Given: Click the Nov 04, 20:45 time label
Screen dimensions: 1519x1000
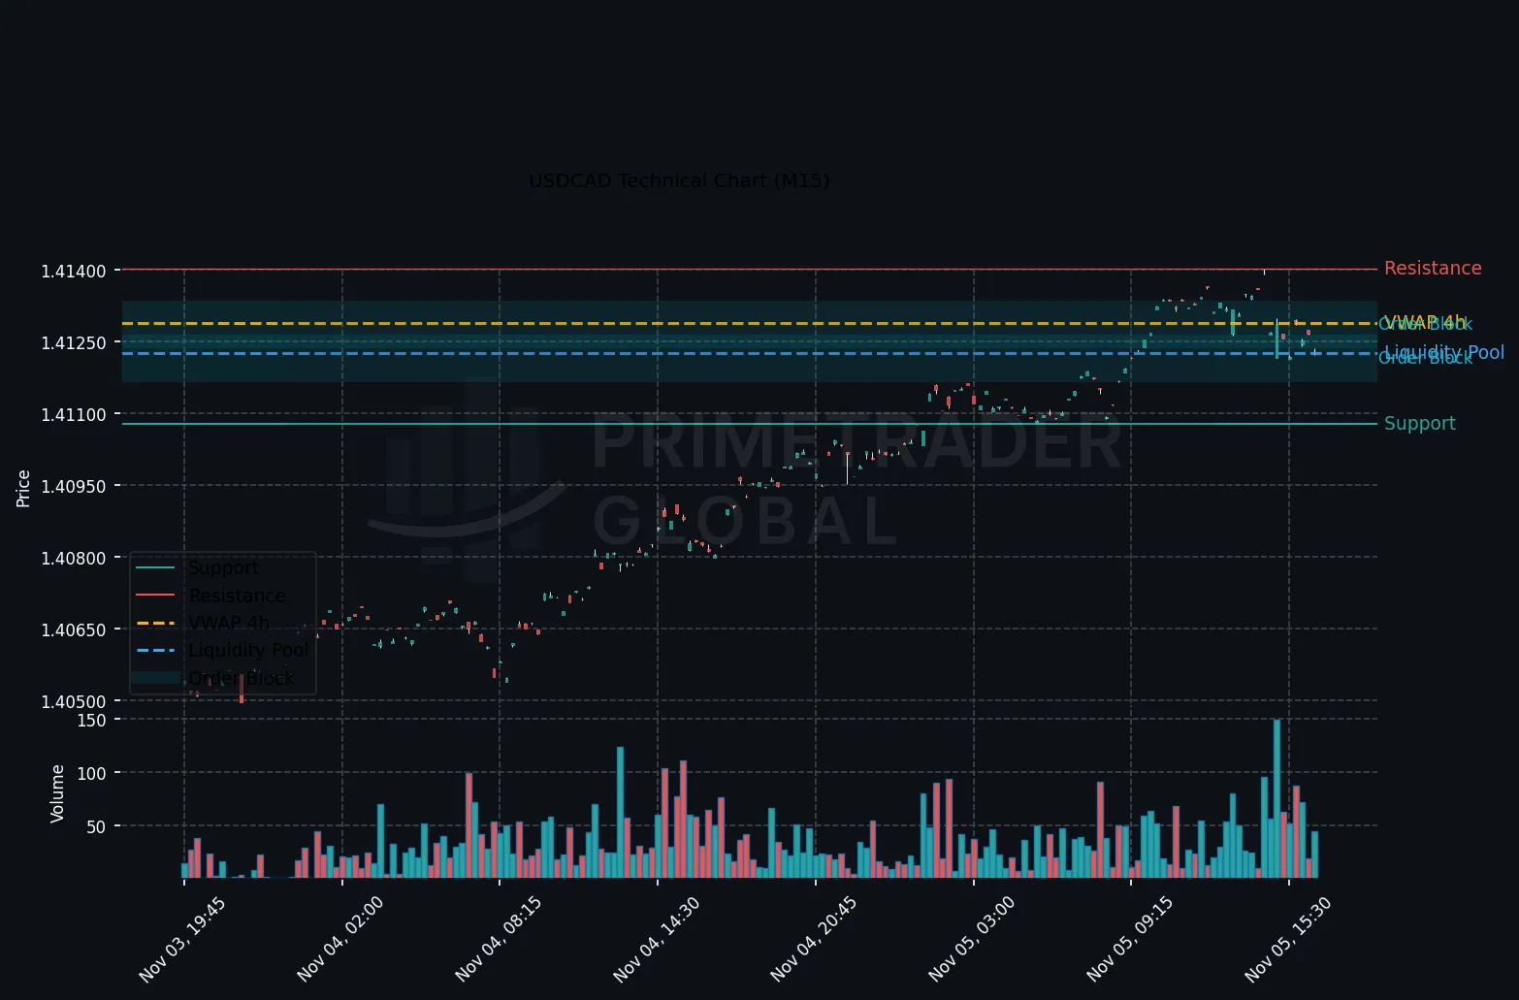Looking at the screenshot, I should click(x=815, y=940).
